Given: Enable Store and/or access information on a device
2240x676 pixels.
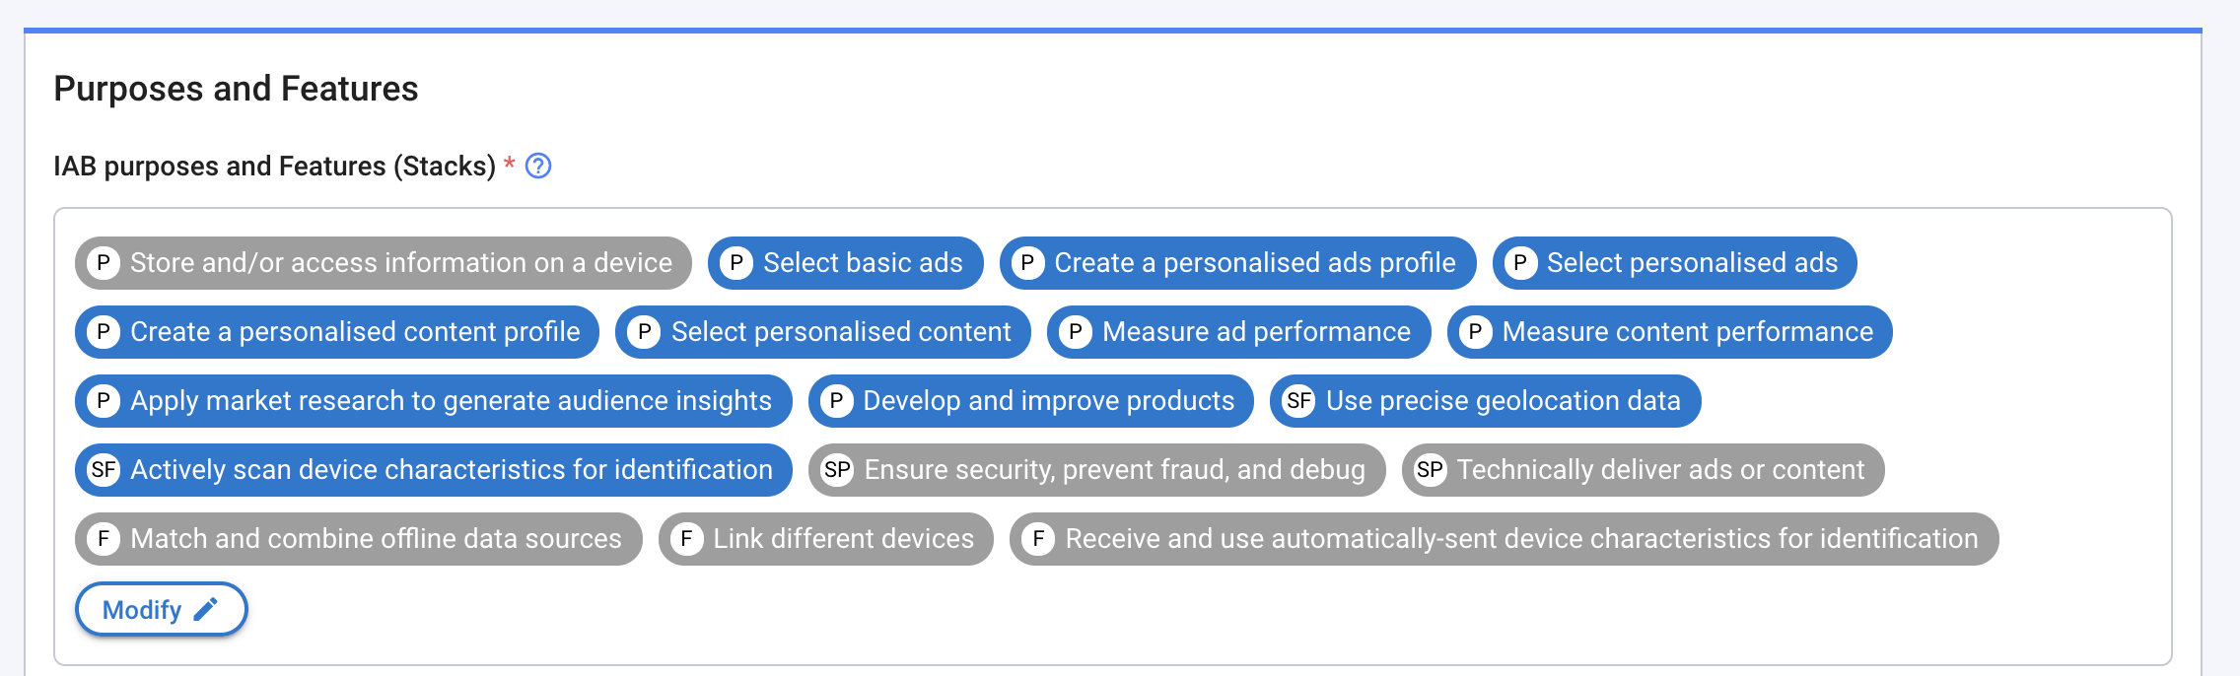Looking at the screenshot, I should click(383, 263).
